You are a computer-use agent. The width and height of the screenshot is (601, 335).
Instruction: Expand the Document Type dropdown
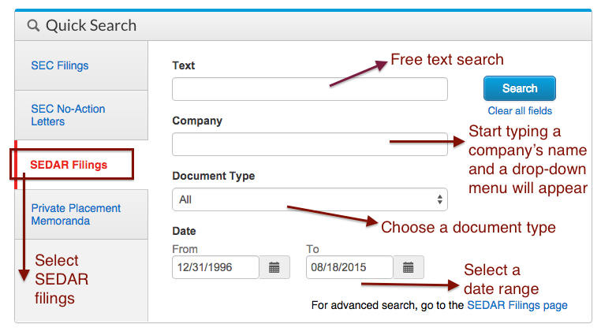(310, 199)
